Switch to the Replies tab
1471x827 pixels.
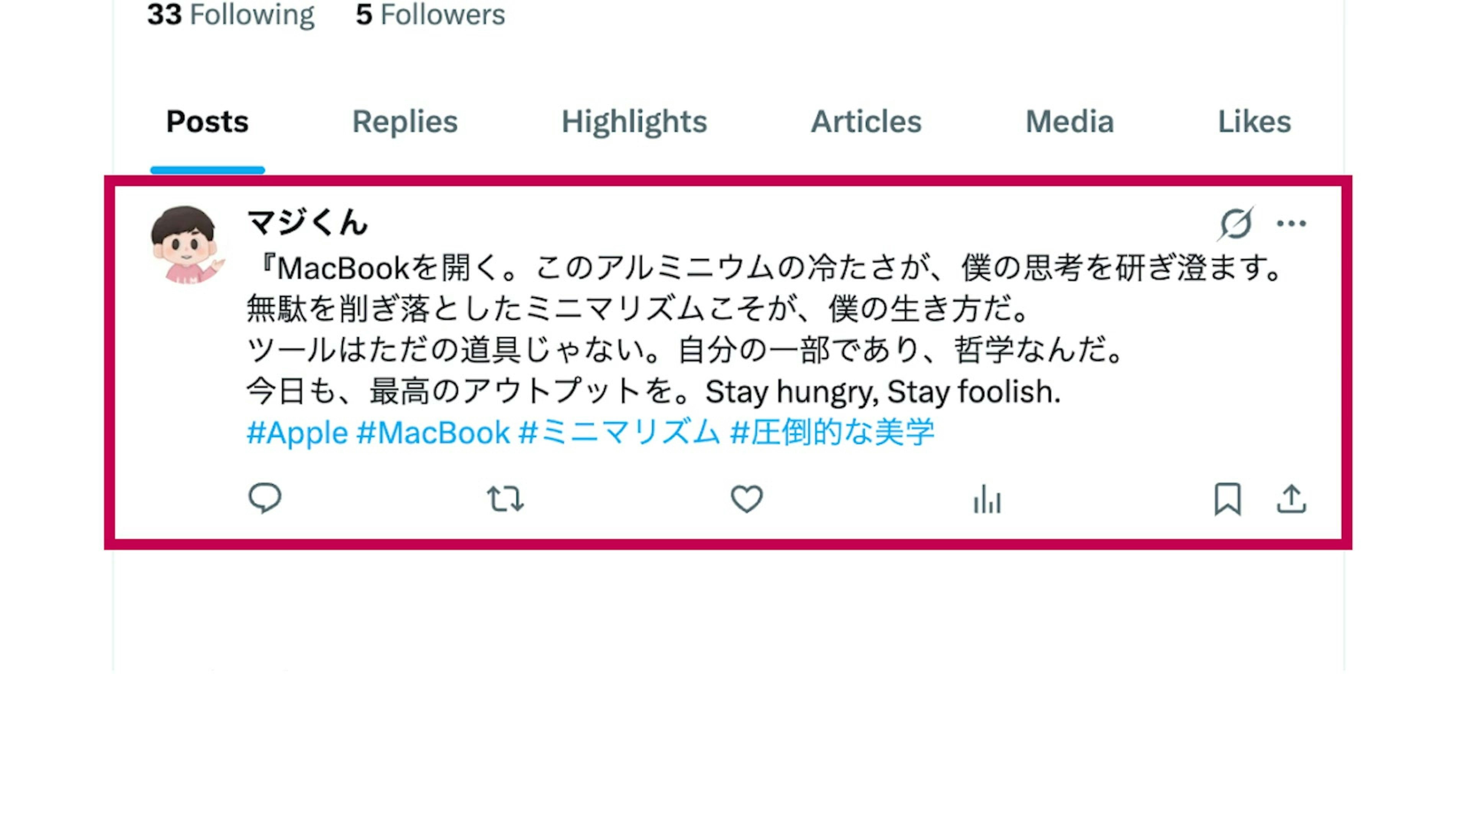tap(405, 122)
